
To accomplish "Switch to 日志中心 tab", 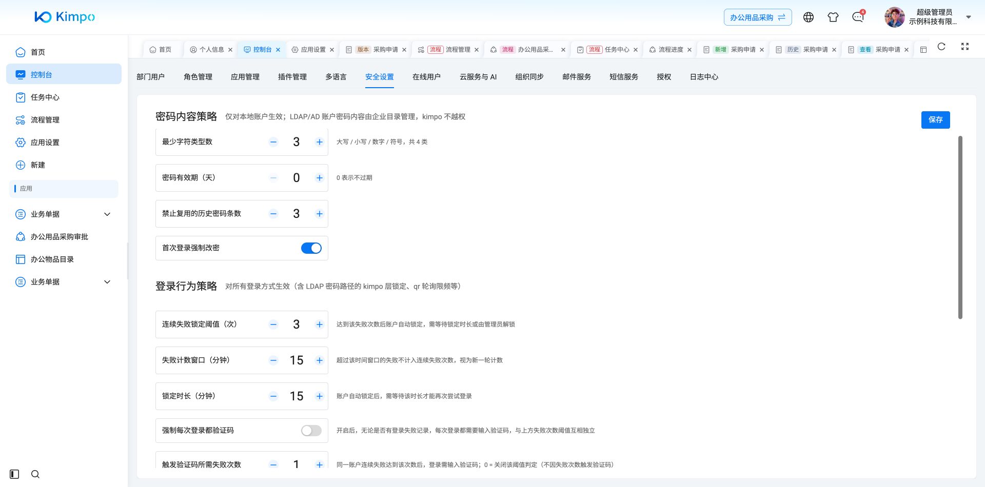I will click(x=704, y=77).
